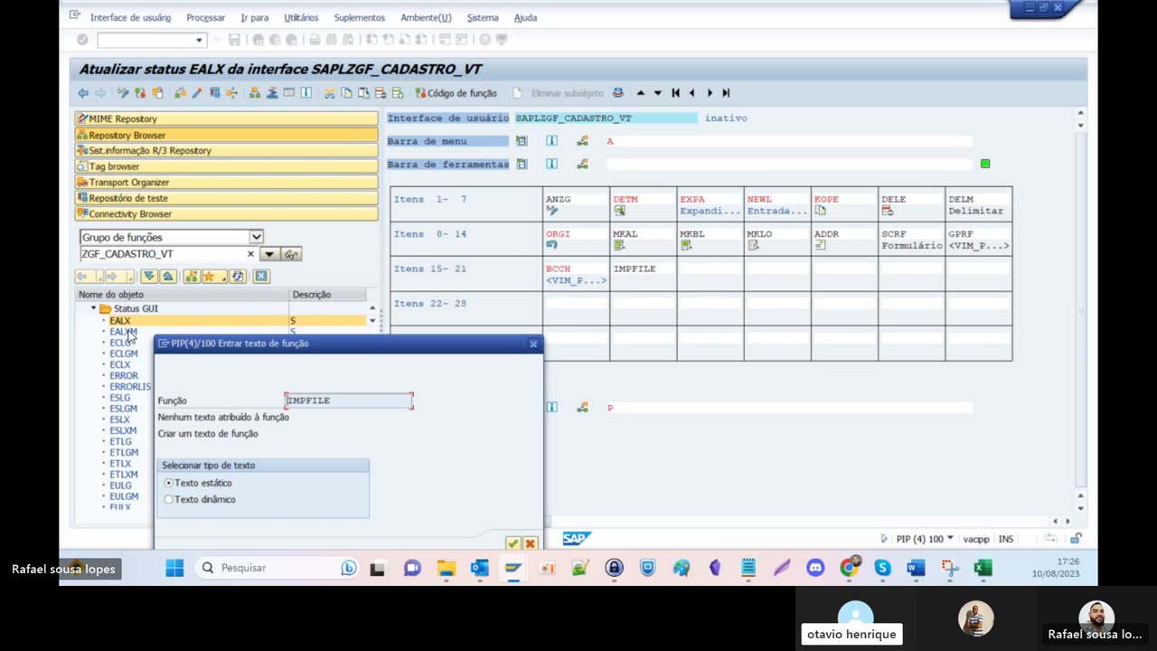Select ERRORLIS status in object tree

click(130, 387)
